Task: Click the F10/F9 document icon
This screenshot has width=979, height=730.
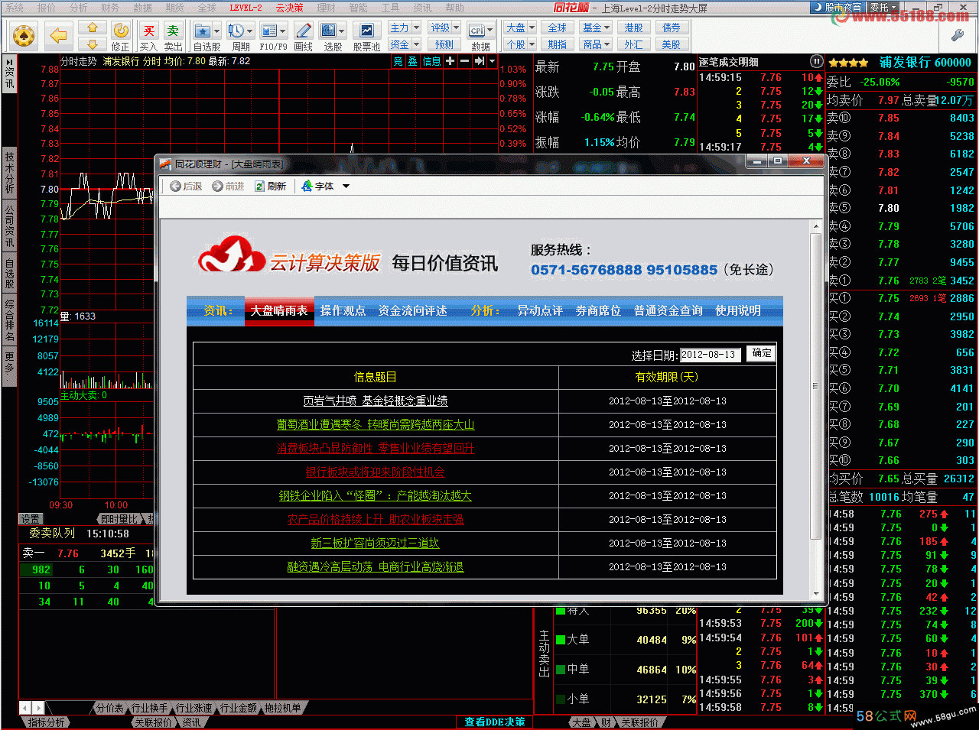Action: point(268,31)
